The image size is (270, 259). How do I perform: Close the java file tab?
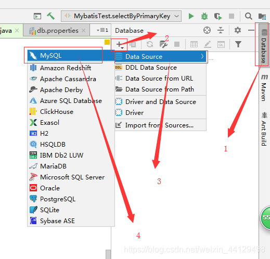tap(17, 31)
